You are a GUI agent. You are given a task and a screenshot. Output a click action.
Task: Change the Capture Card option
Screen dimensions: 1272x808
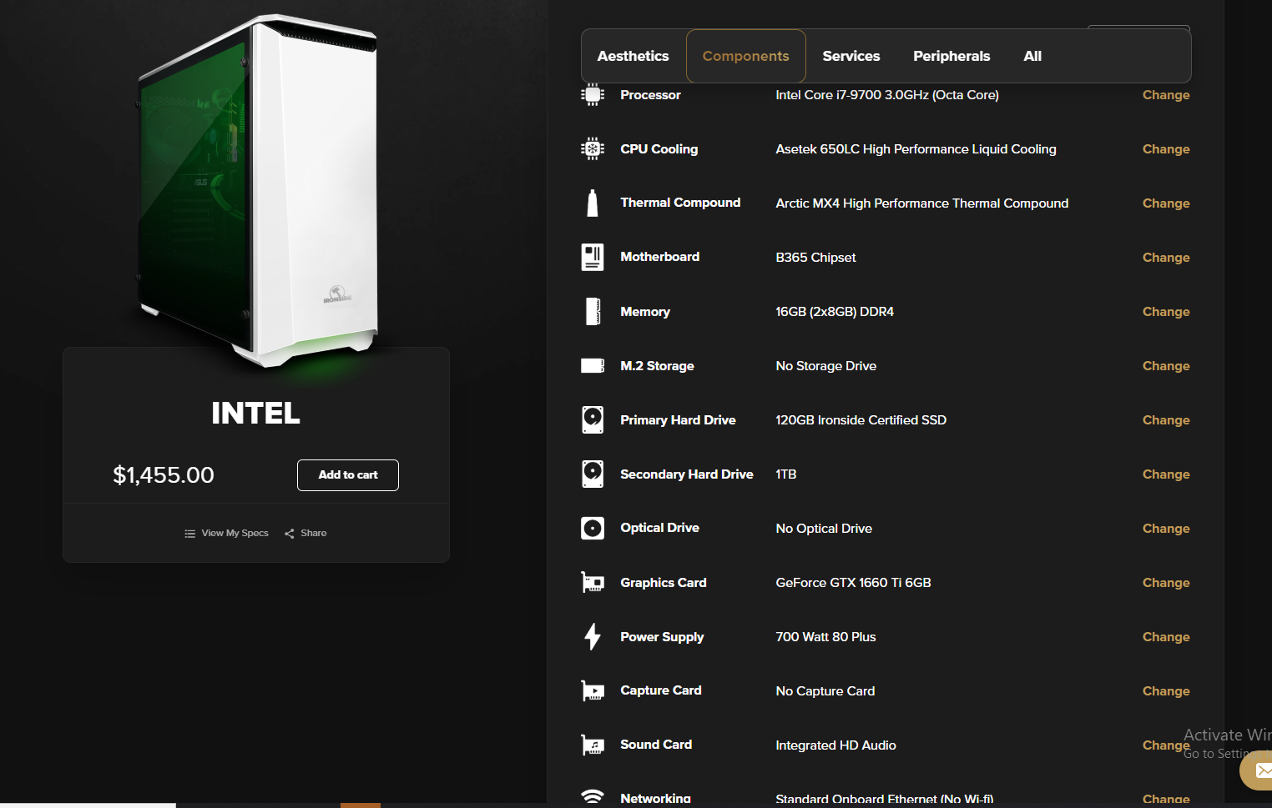coord(1166,691)
